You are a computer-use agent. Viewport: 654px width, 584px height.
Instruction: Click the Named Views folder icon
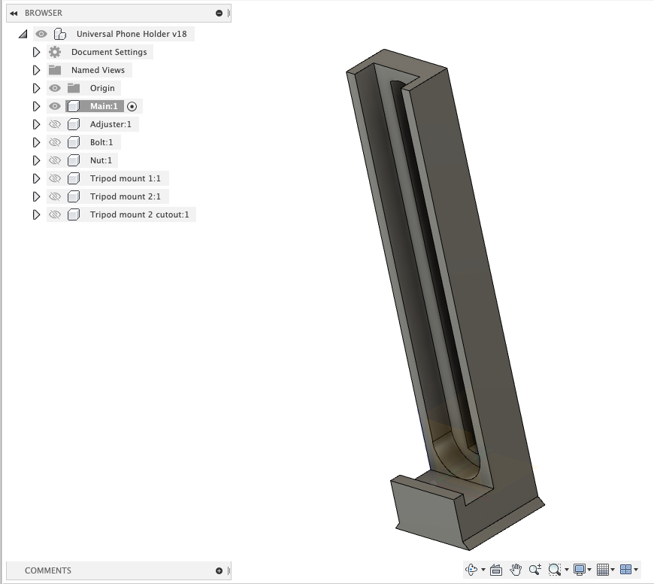coord(55,70)
